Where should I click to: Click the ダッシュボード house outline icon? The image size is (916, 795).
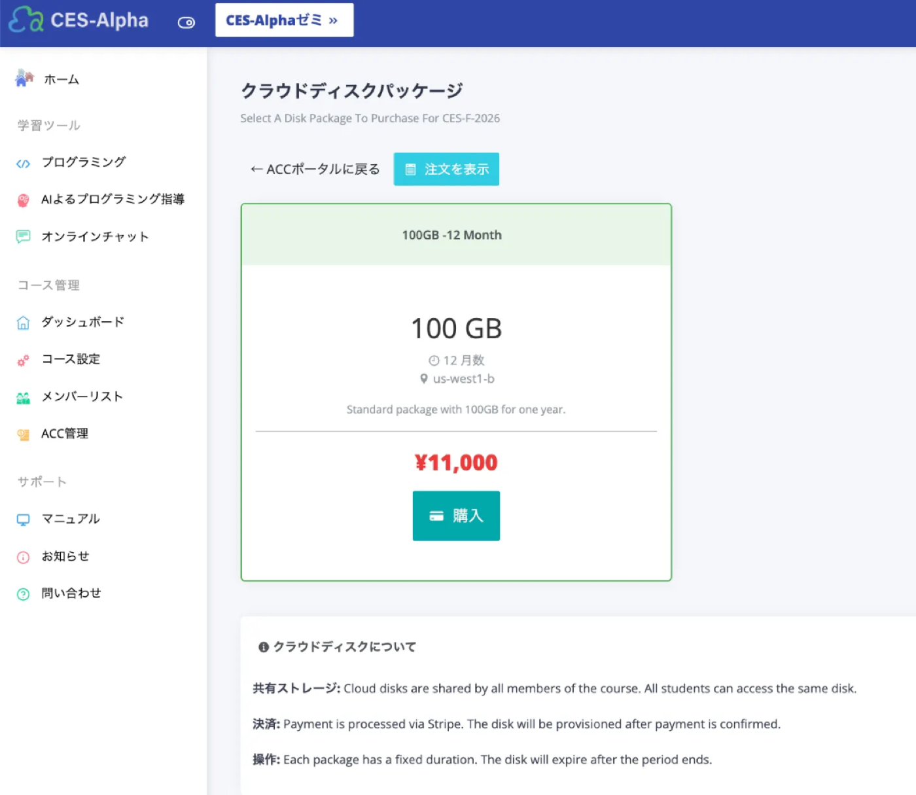[x=23, y=323]
